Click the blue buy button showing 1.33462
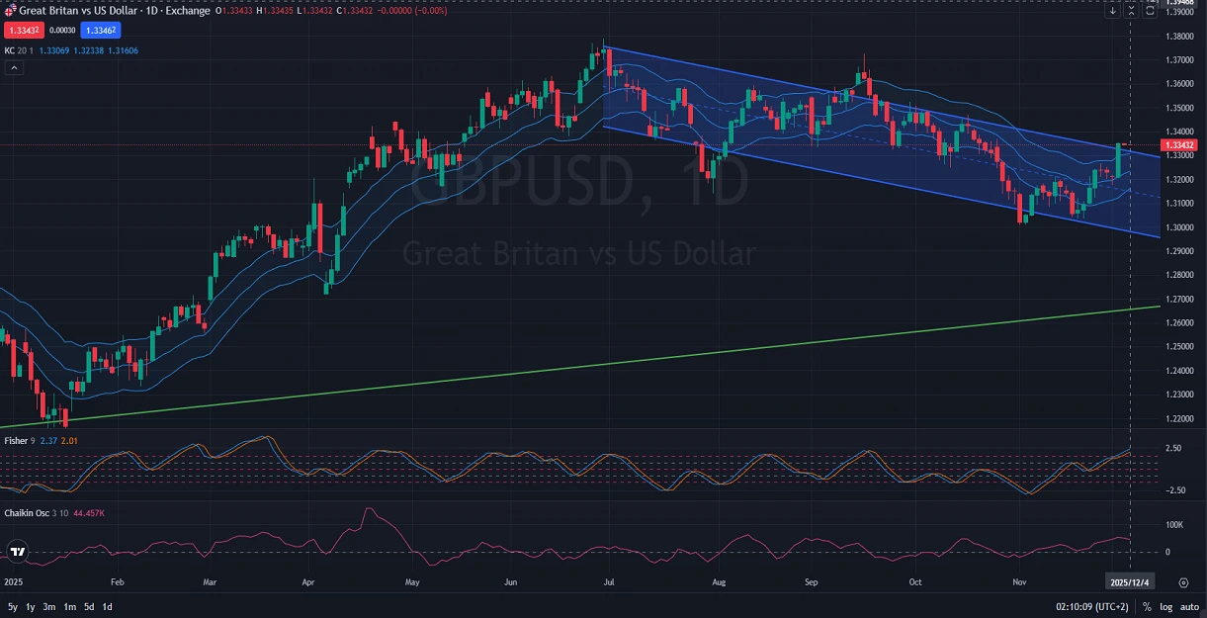The height and width of the screenshot is (618, 1207). (100, 31)
